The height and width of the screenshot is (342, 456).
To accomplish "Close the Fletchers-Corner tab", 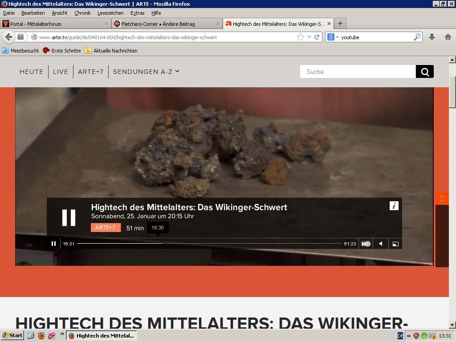I will [217, 24].
